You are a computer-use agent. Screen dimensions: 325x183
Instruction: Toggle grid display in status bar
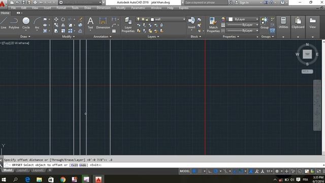point(194,171)
